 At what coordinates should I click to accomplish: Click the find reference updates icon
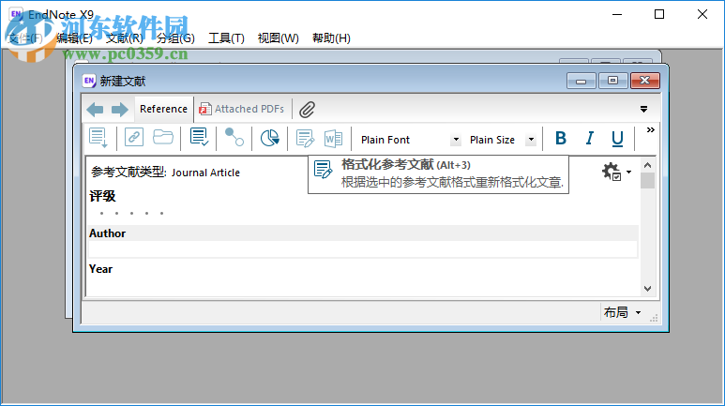[199, 137]
